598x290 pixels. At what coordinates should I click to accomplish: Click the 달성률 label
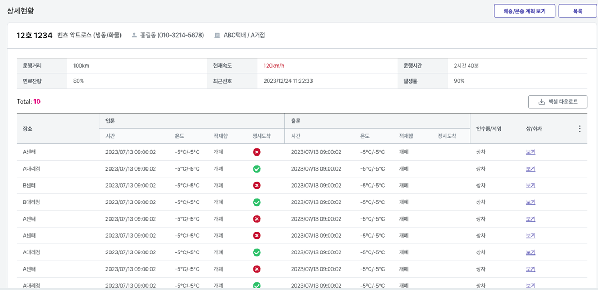(x=410, y=81)
